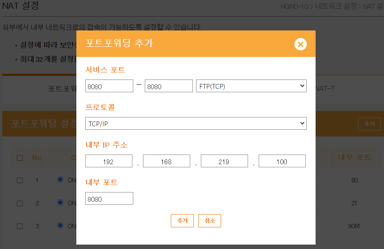Image resolution: width=384 pixels, height=249 pixels.
Task: Select the ON radio button in row 2
Action: (x=60, y=203)
